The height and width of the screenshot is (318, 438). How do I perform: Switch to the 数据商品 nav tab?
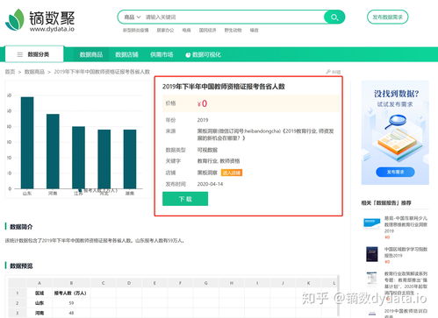(x=91, y=54)
